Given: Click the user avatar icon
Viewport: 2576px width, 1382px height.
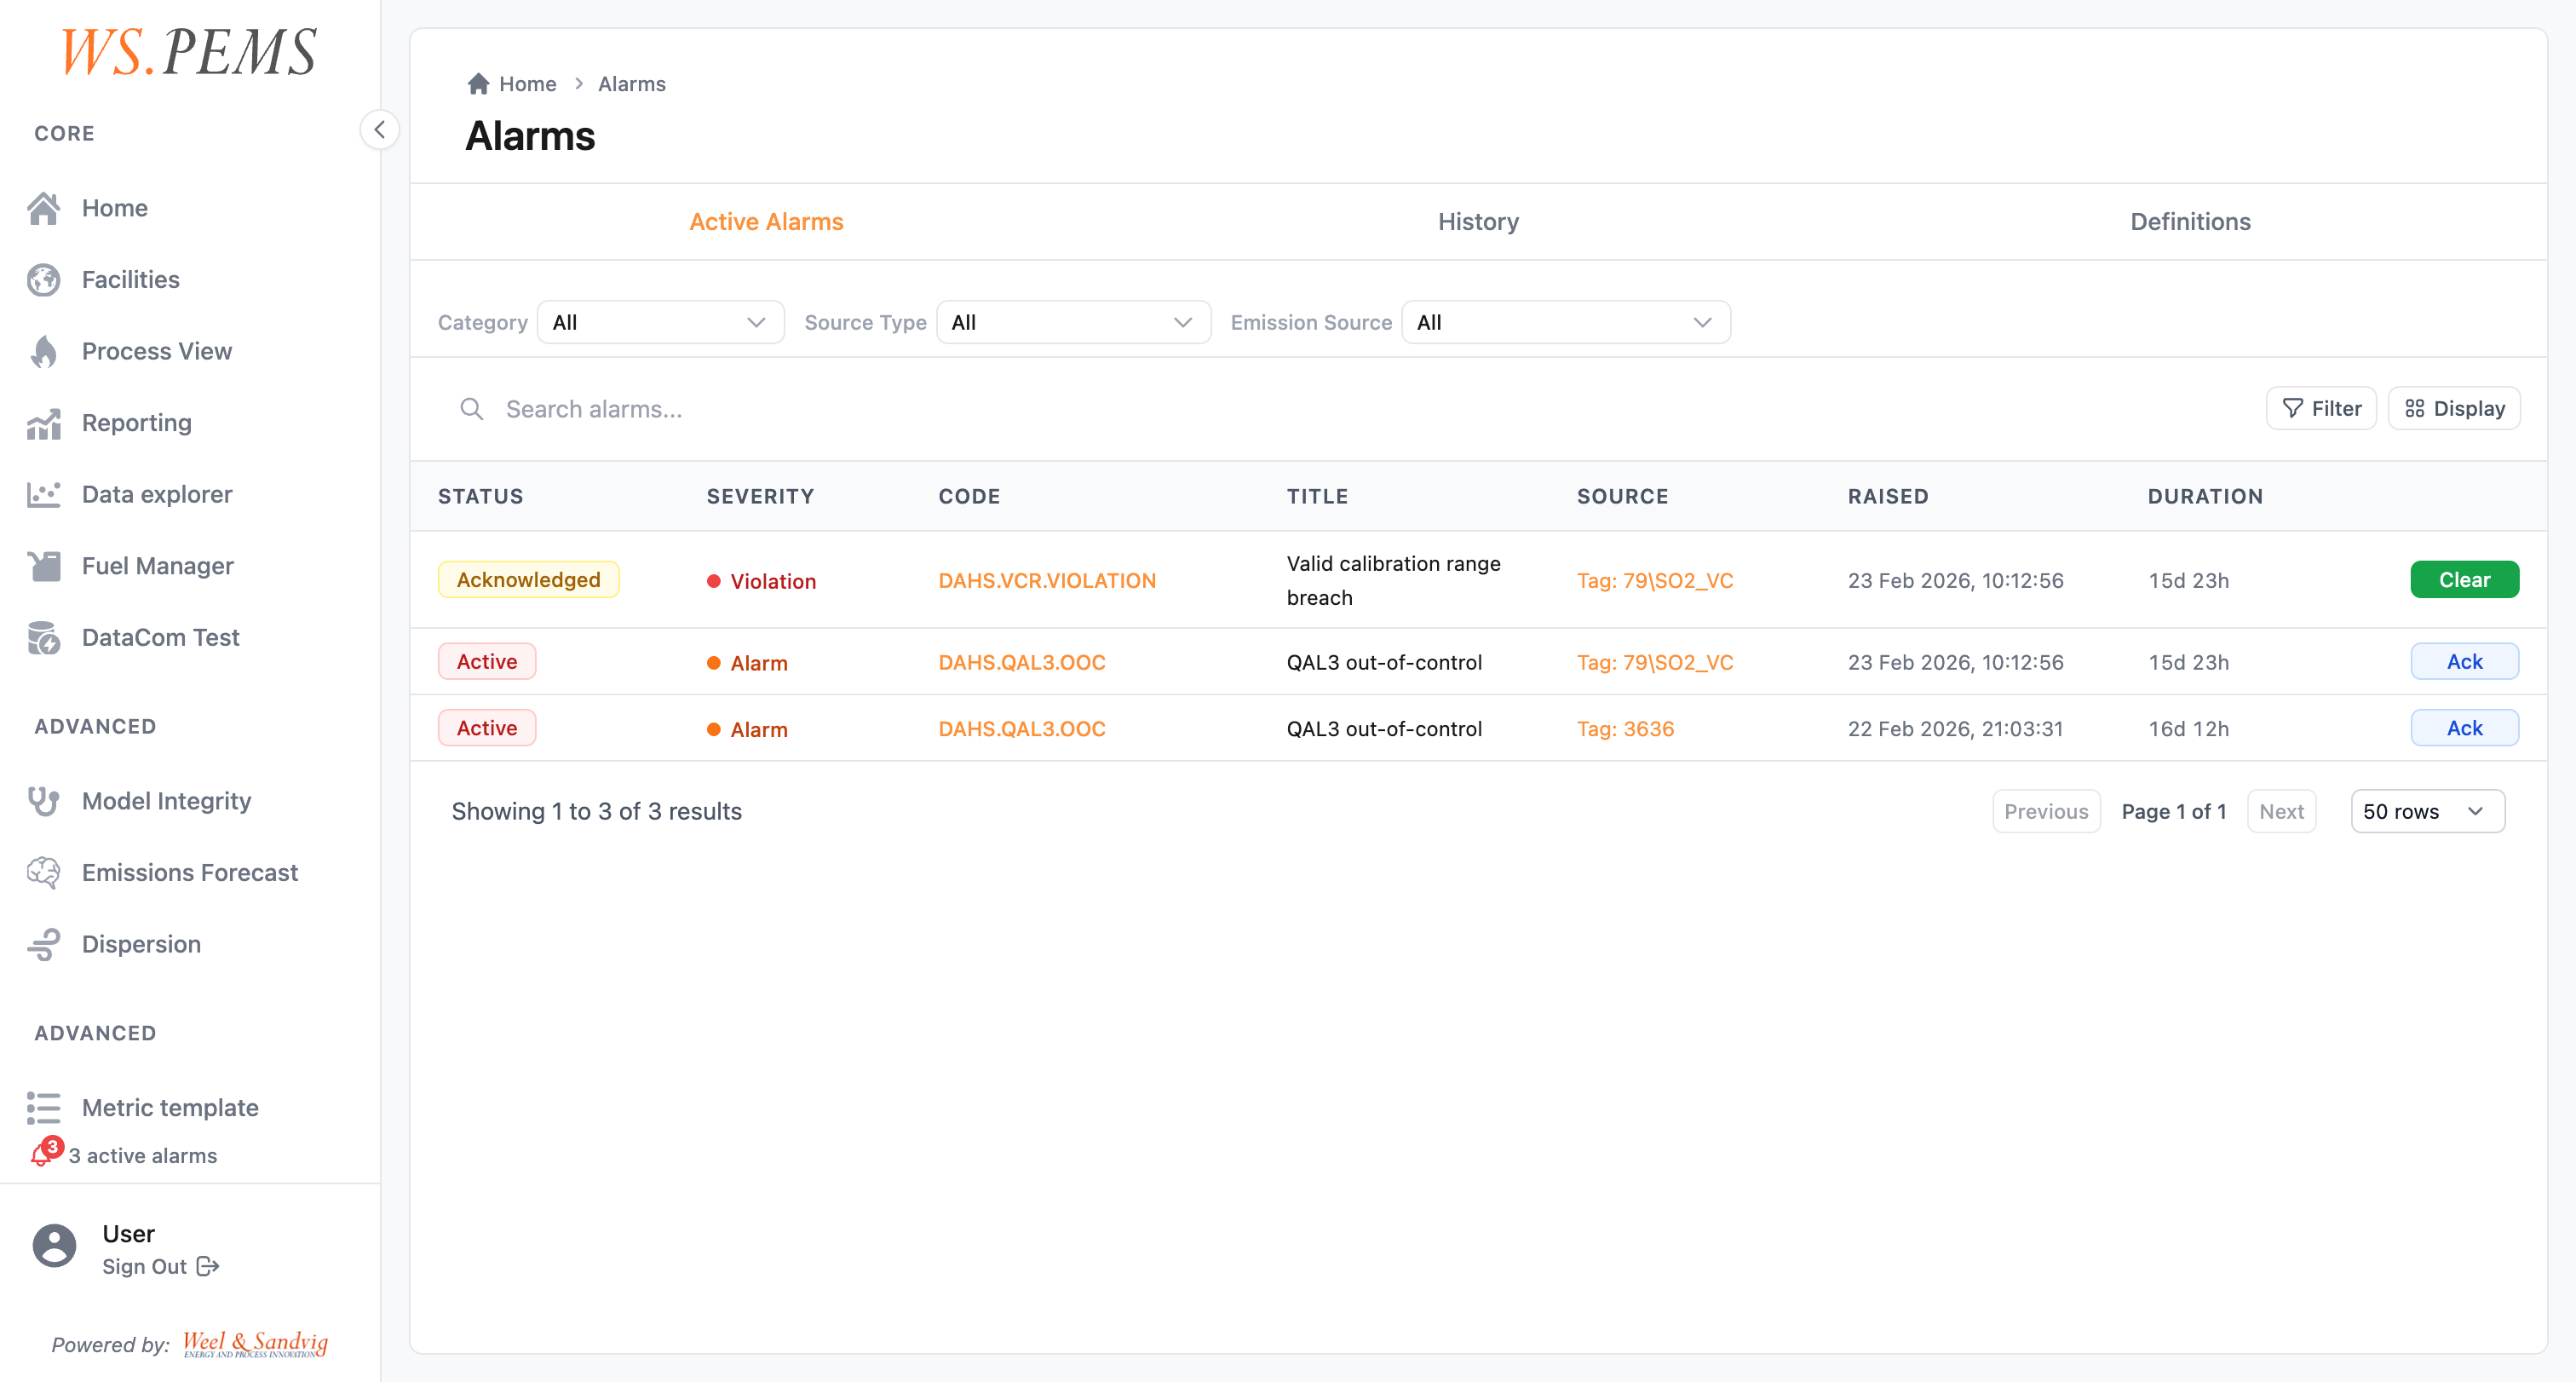Looking at the screenshot, I should [54, 1245].
